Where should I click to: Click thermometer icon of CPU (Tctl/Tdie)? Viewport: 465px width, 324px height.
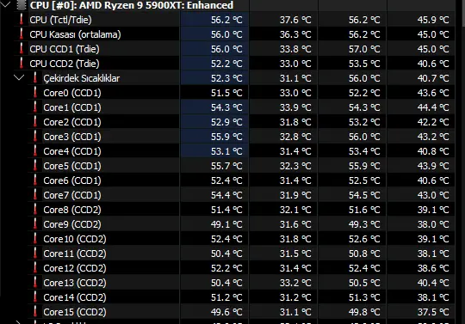(x=22, y=20)
